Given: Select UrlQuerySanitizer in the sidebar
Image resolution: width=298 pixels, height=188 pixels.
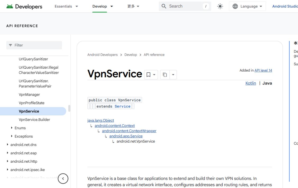Looking at the screenshot, I should [x=33, y=59].
